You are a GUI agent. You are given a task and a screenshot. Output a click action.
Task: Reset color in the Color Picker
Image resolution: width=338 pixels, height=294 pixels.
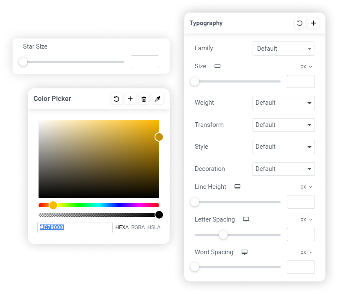point(116,99)
